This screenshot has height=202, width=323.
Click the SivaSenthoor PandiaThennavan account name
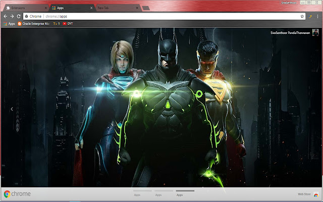290,32
